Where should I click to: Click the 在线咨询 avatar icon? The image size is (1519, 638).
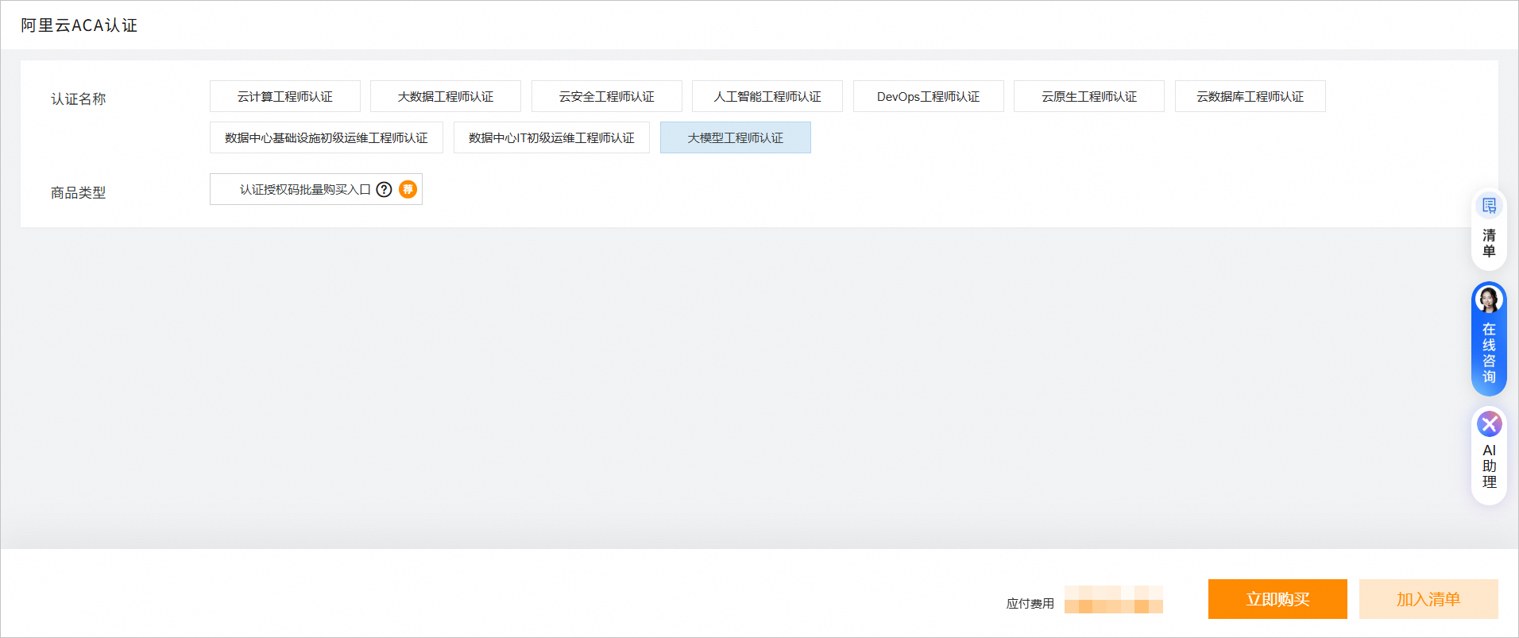pyautogui.click(x=1489, y=300)
